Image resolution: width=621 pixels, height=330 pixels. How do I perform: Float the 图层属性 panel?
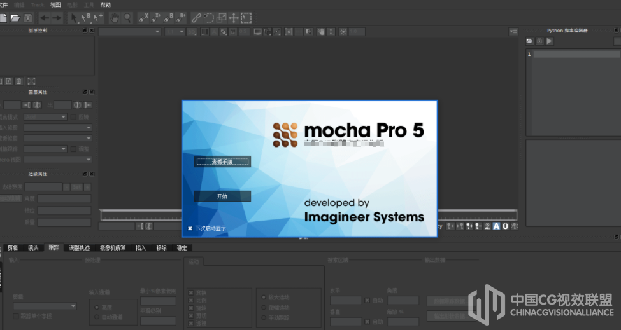(x=85, y=92)
